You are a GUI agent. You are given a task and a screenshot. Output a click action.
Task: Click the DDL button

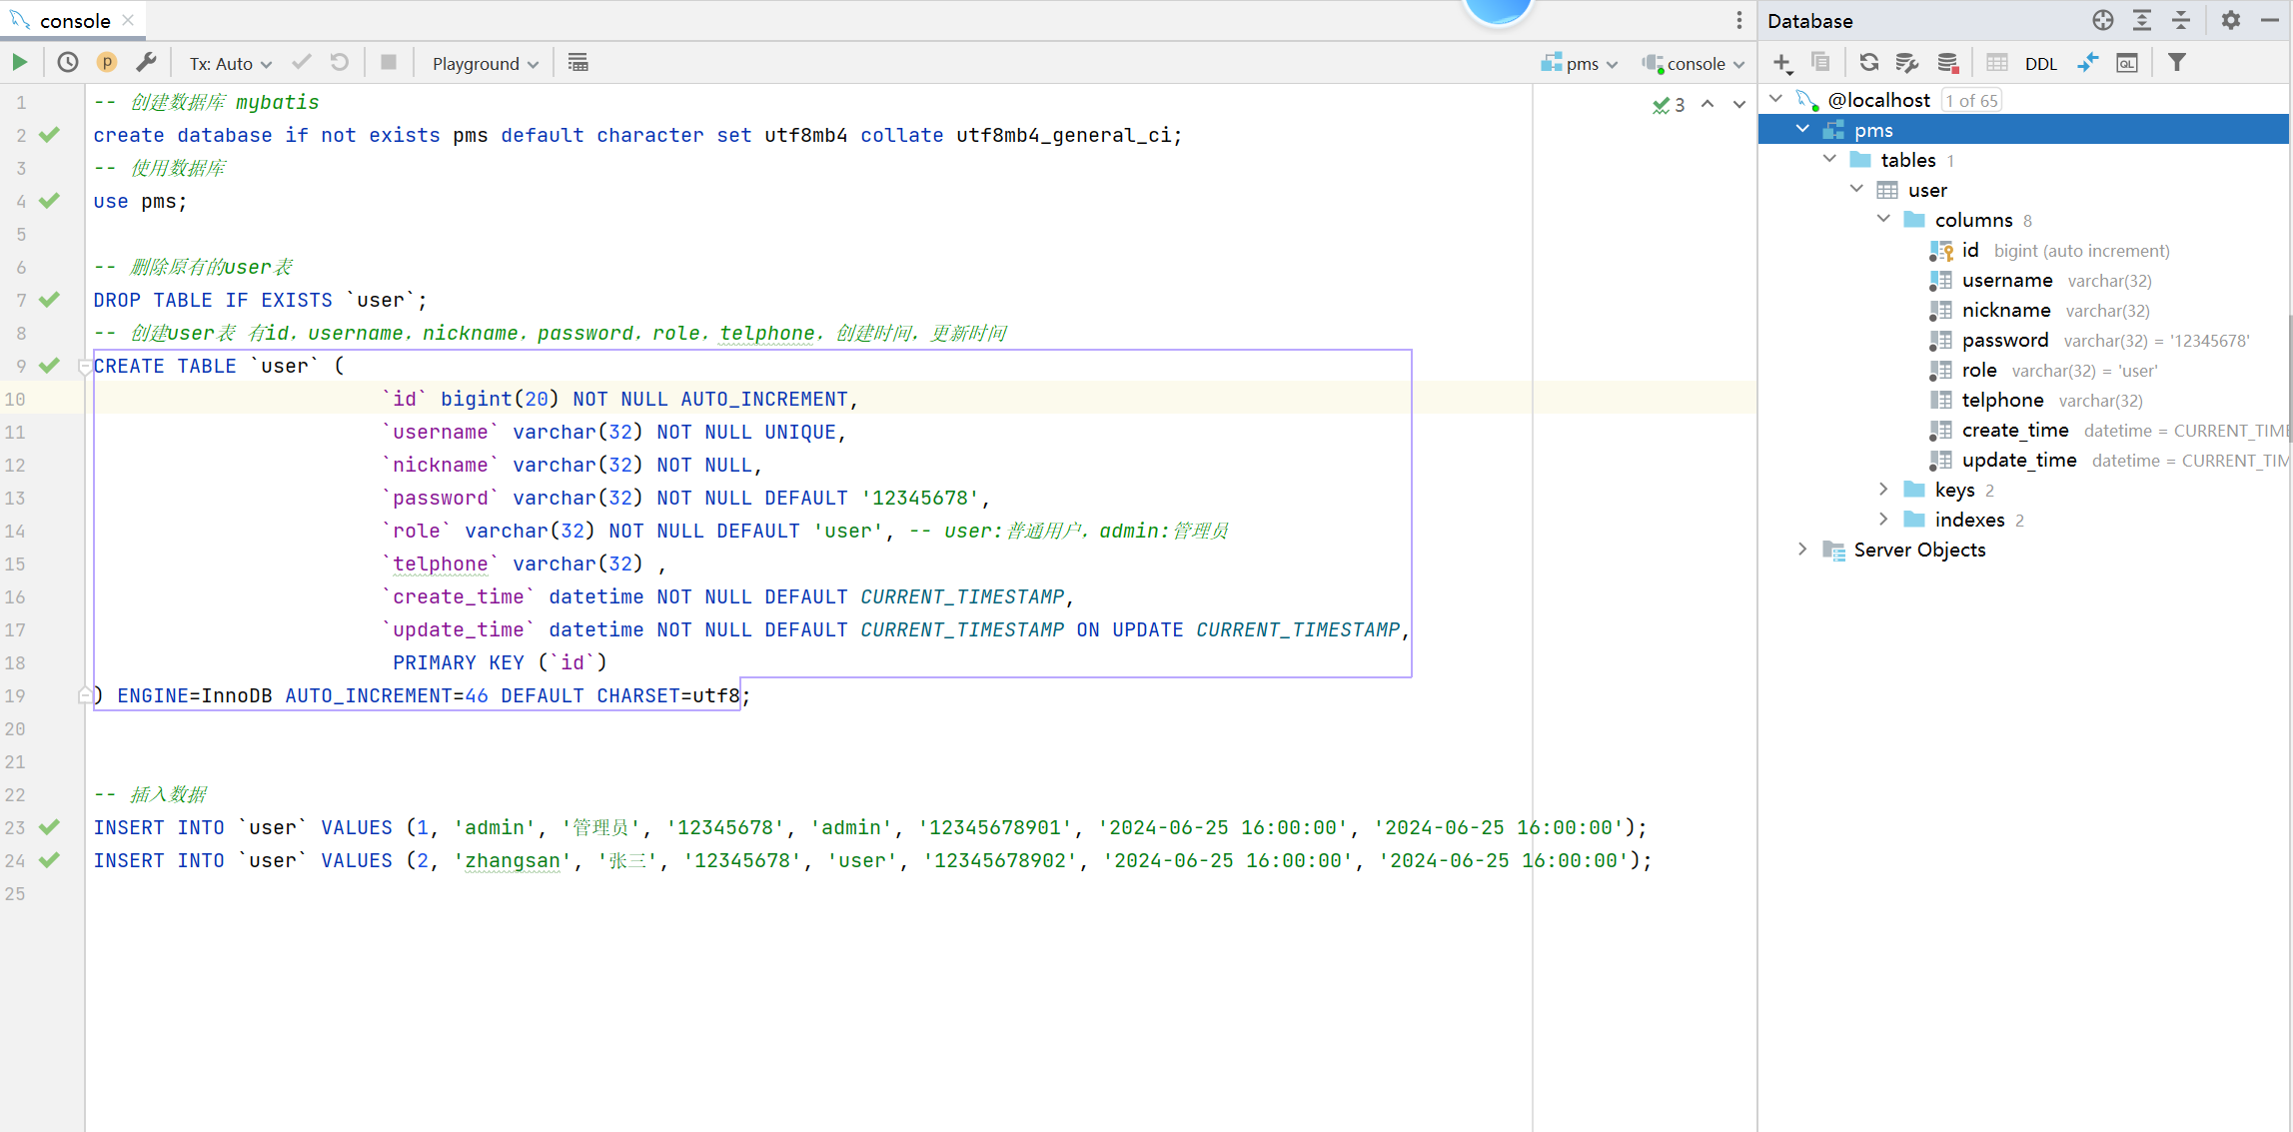tap(2040, 63)
